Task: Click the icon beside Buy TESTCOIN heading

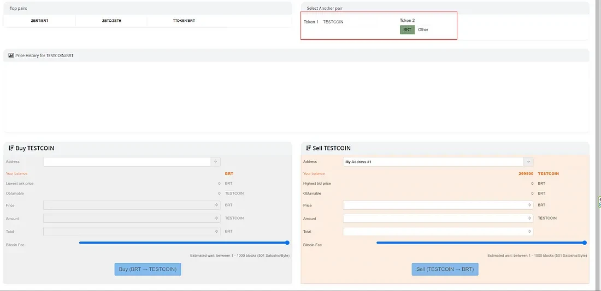Action: click(11, 148)
